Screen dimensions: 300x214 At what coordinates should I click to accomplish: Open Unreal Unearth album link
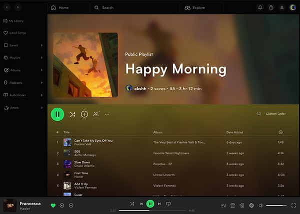tap(164, 175)
